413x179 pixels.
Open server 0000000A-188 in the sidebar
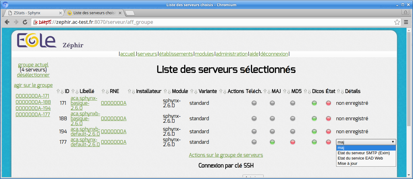tap(33, 102)
